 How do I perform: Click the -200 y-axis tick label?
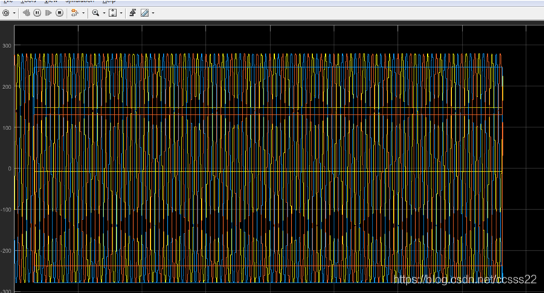click(6, 251)
